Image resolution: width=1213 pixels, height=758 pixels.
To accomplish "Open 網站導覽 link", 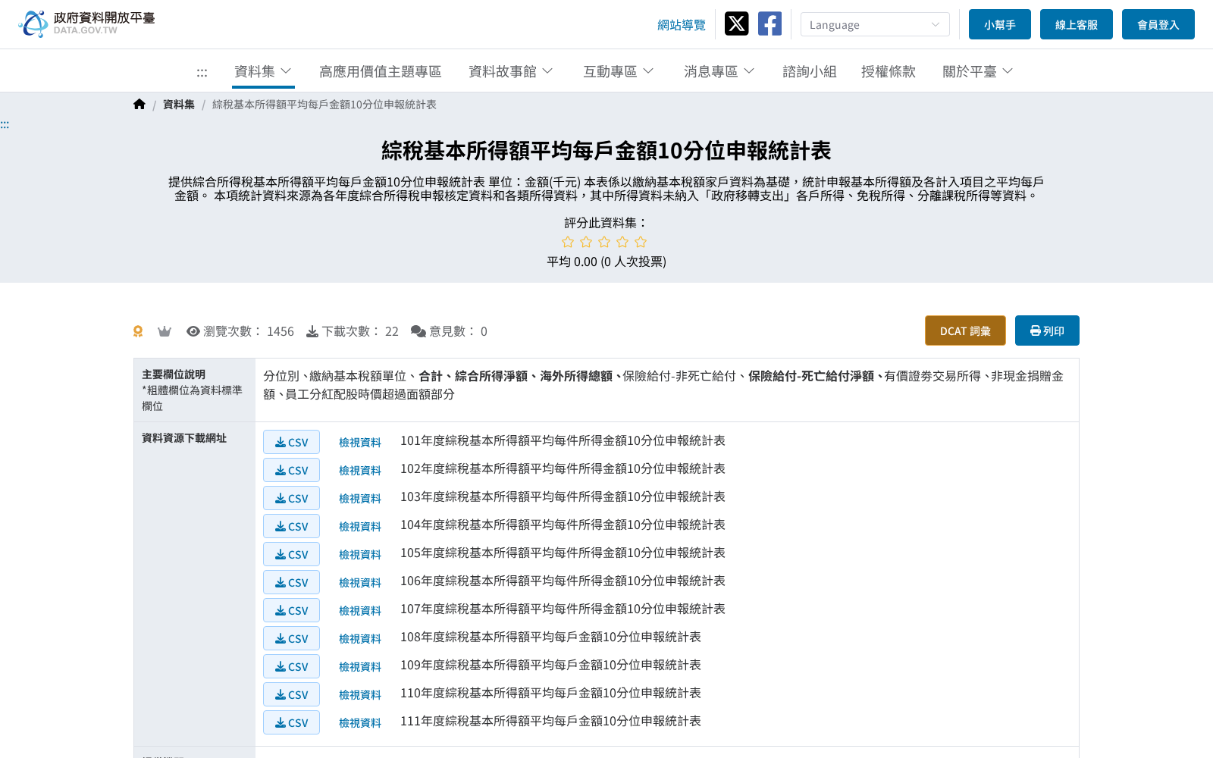I will pyautogui.click(x=682, y=25).
